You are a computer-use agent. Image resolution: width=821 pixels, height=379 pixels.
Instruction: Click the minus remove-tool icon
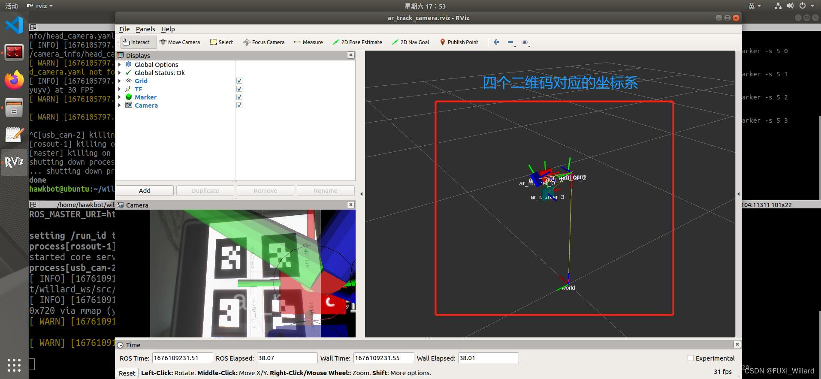click(x=511, y=42)
